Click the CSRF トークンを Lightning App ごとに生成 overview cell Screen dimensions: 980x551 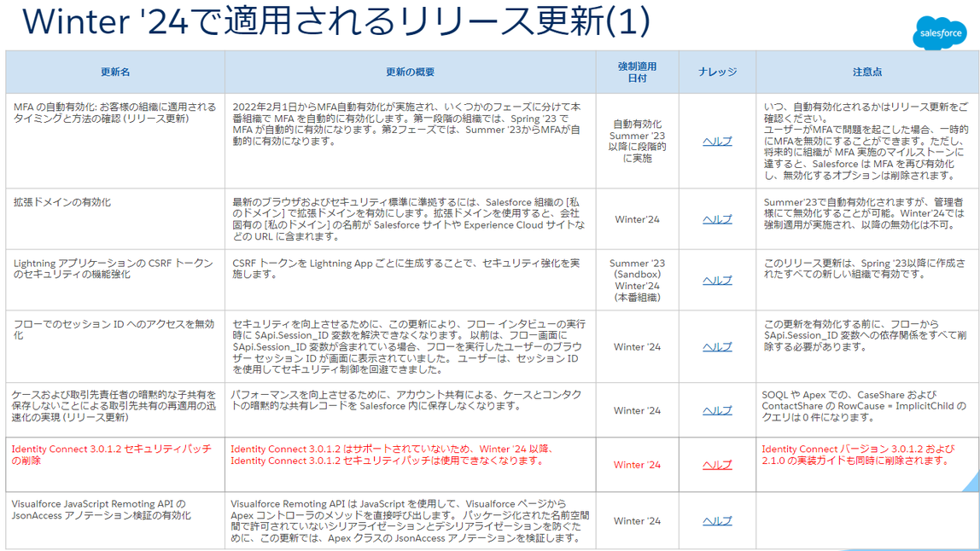pos(410,280)
